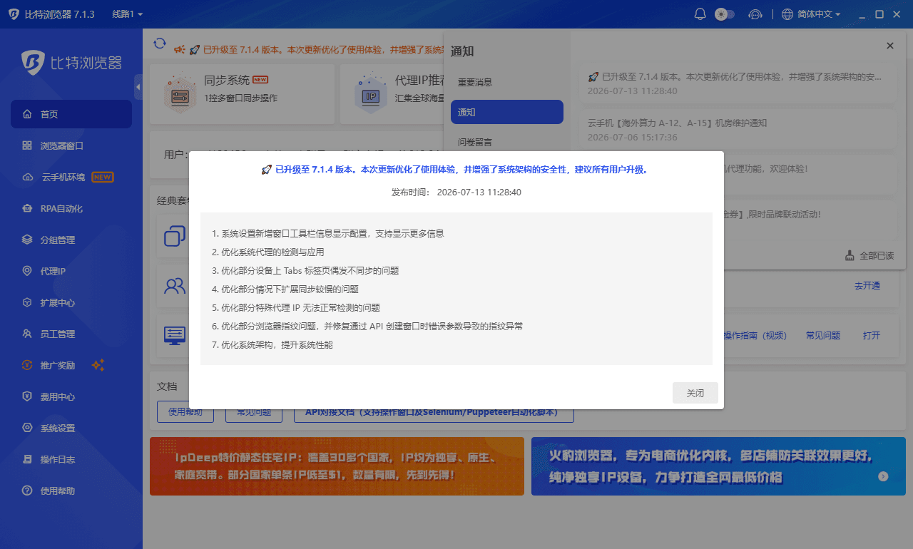Viewport: 913px width, 549px height.
Task: Click the arrow on 火豹浏览器 banner
Action: 883,476
